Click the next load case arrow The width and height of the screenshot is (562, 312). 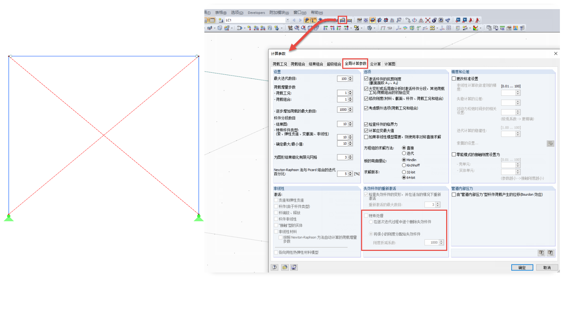point(300,20)
